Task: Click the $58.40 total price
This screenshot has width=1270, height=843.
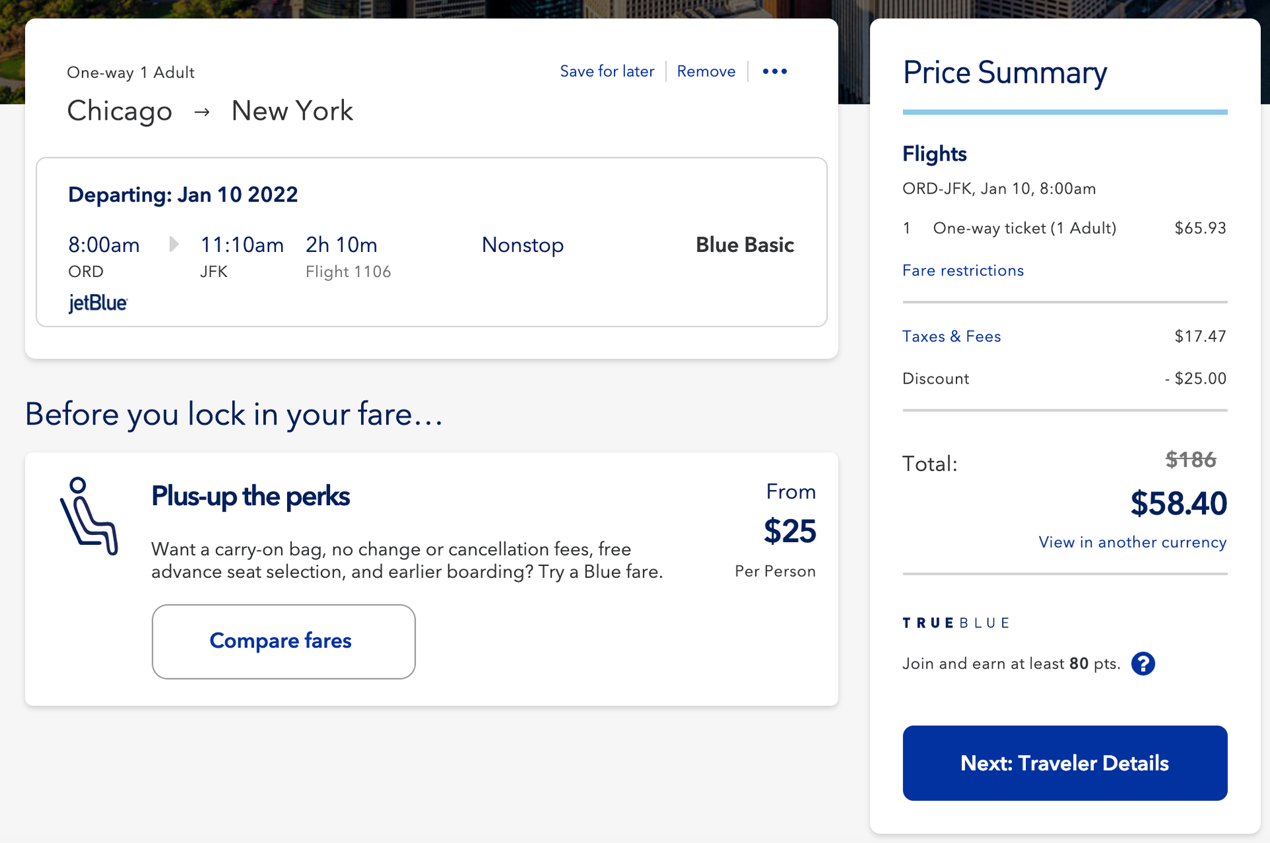Action: coord(1178,503)
